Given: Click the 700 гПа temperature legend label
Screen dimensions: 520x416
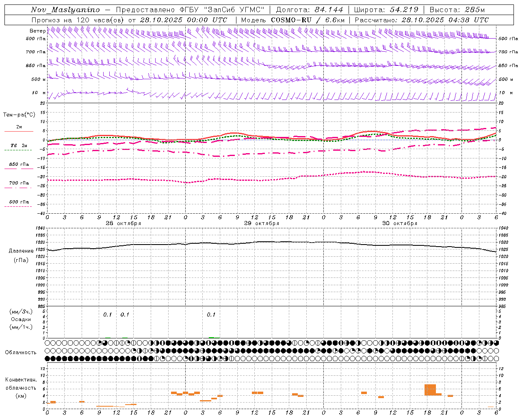Looking at the screenshot, I should coord(19,183).
